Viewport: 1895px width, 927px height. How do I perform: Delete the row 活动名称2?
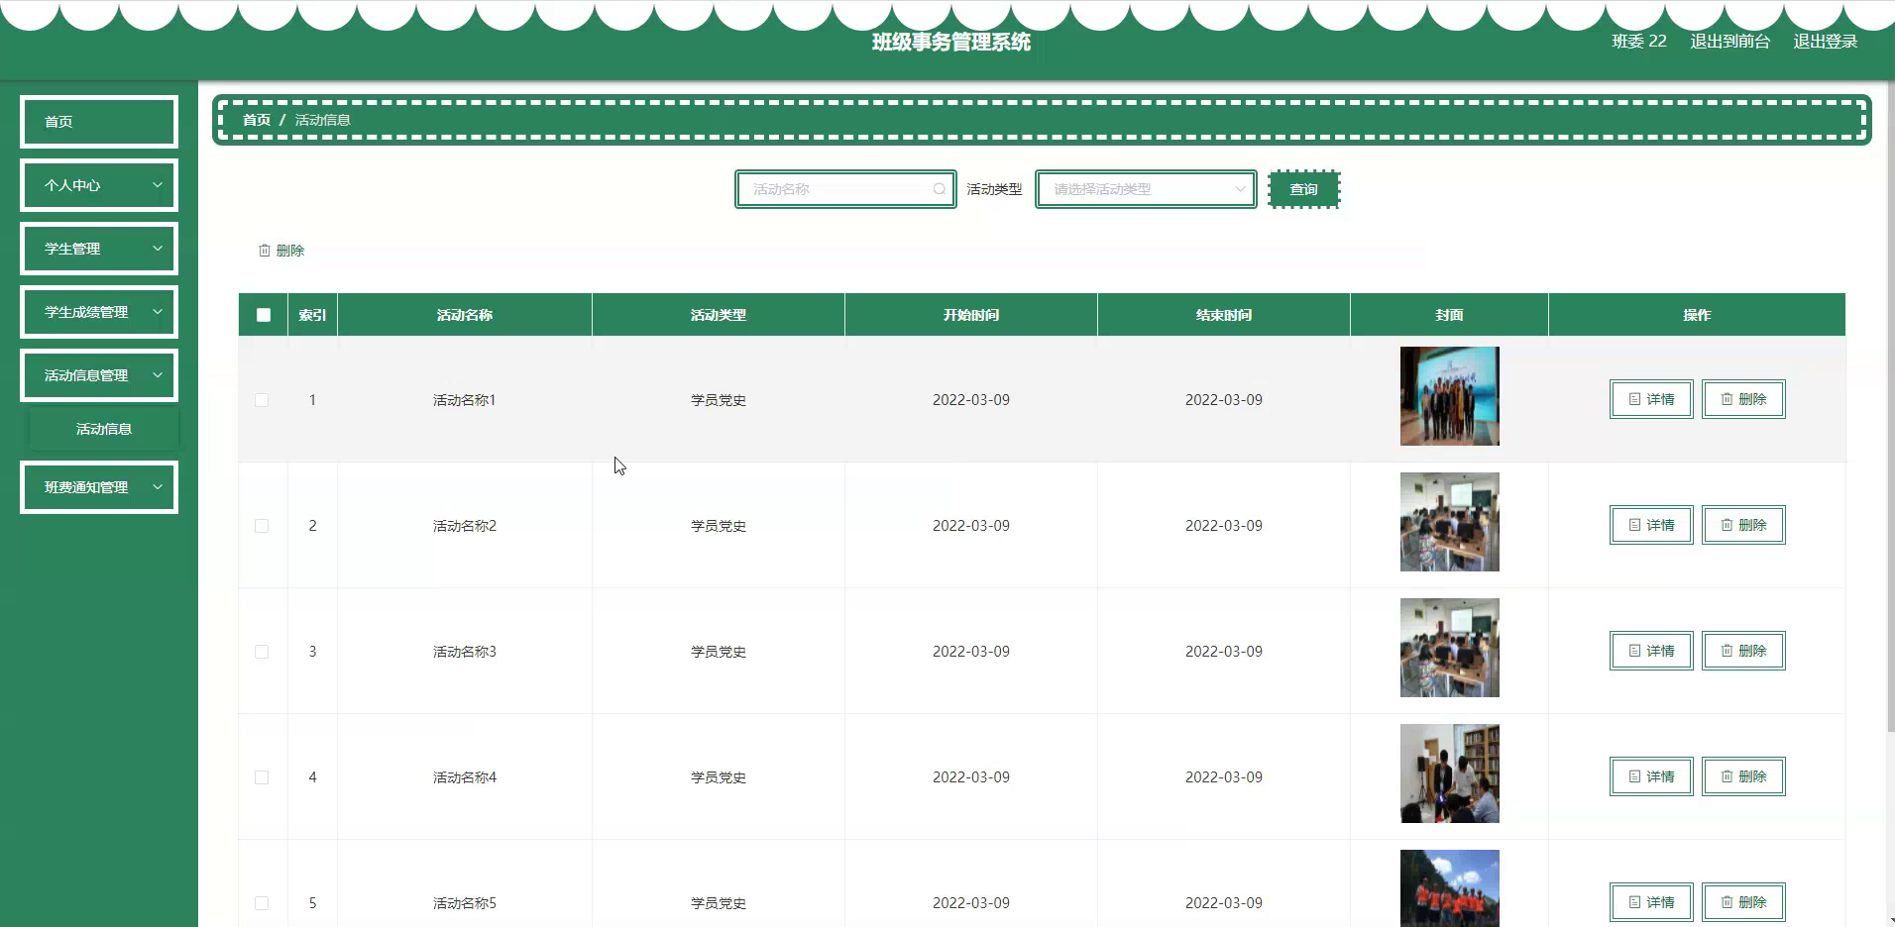(1743, 525)
